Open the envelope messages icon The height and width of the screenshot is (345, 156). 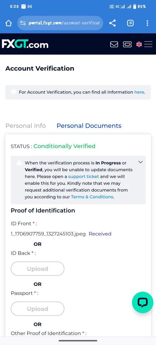pyautogui.click(x=114, y=44)
